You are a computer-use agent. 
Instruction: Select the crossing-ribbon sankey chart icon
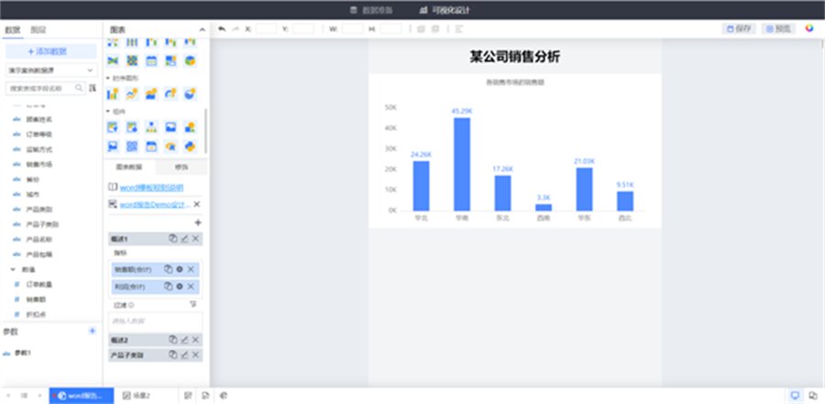tap(113, 61)
